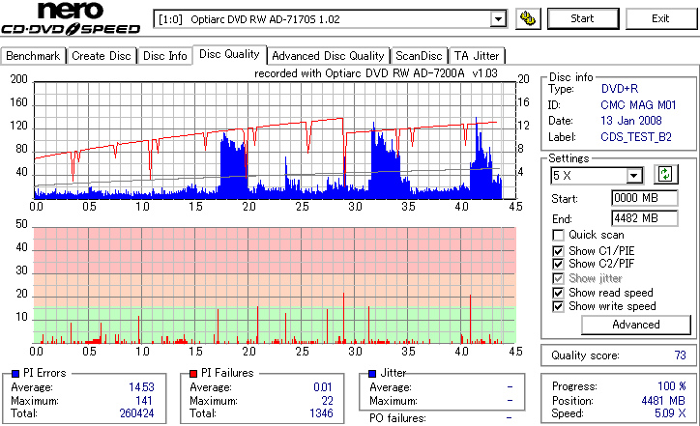Viewport: 700px width, 426px height.
Task: Click the PO failures label
Action: point(397,418)
